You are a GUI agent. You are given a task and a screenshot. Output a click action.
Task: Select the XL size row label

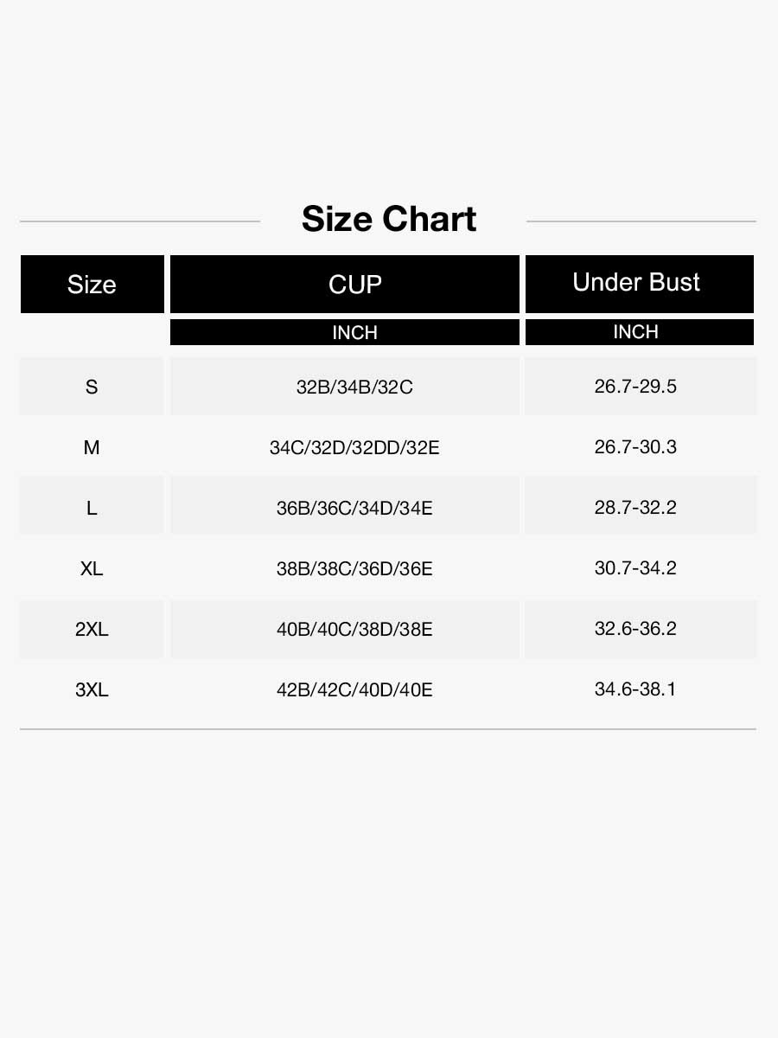[x=92, y=568]
